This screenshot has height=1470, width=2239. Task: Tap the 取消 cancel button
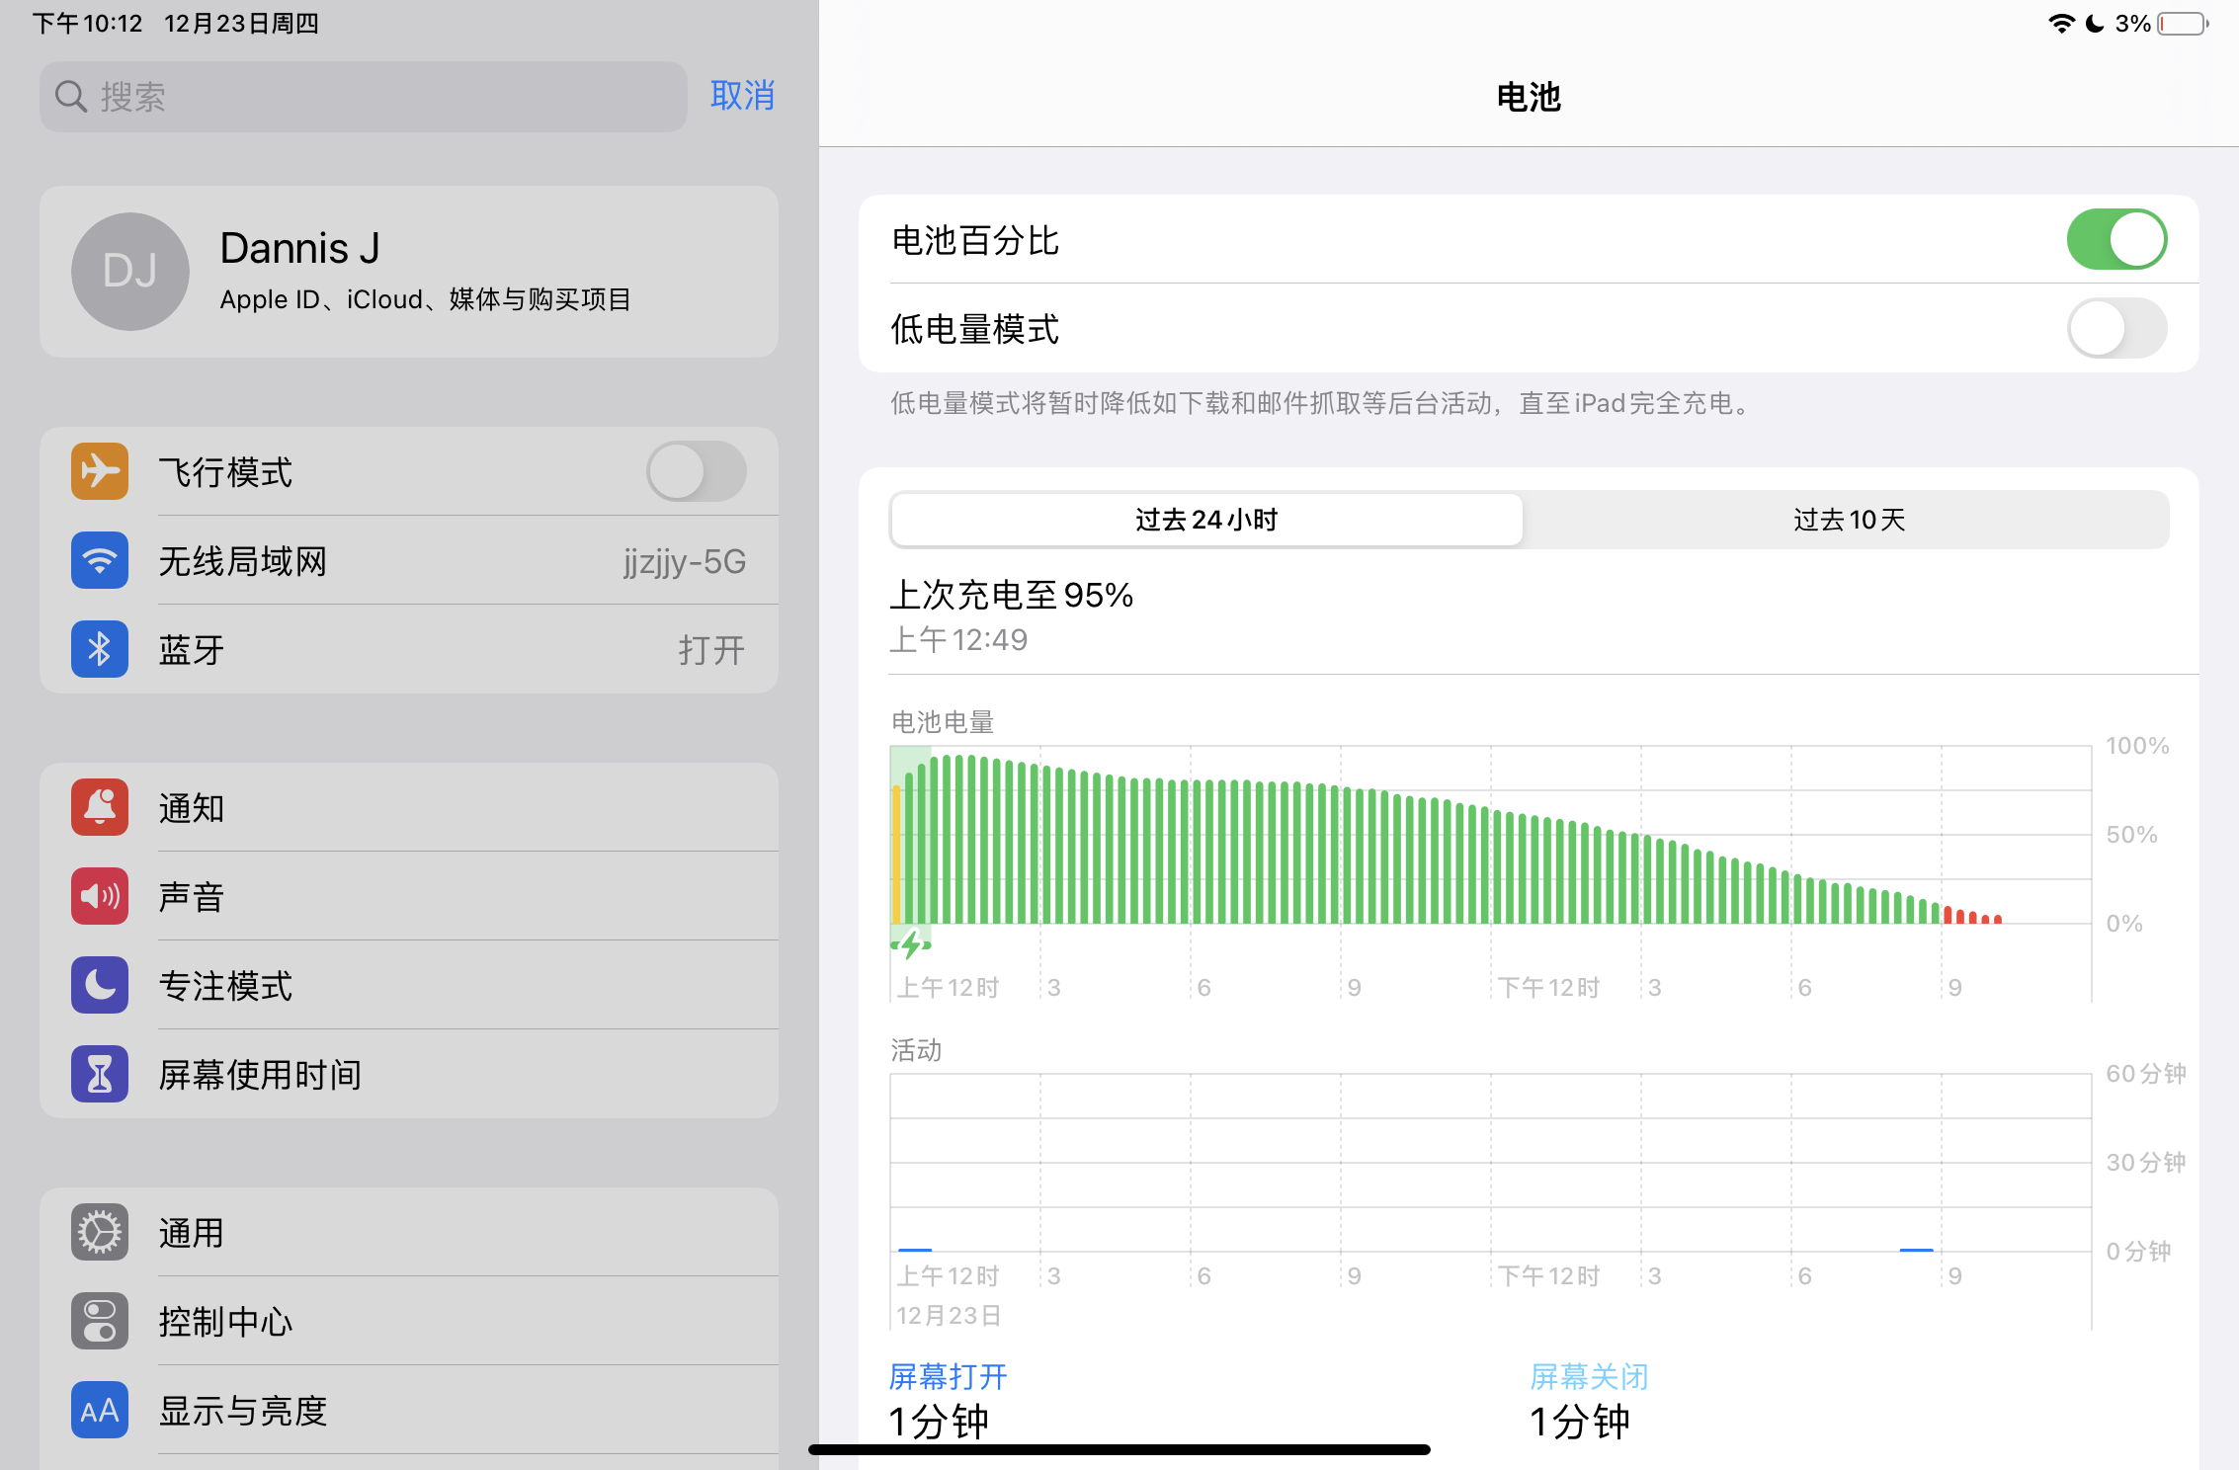pos(742,96)
